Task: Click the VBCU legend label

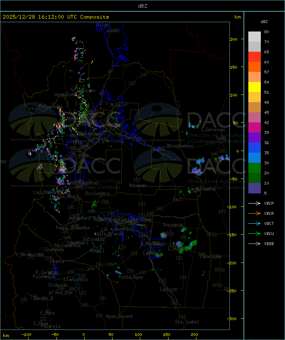Action: pyautogui.click(x=269, y=233)
